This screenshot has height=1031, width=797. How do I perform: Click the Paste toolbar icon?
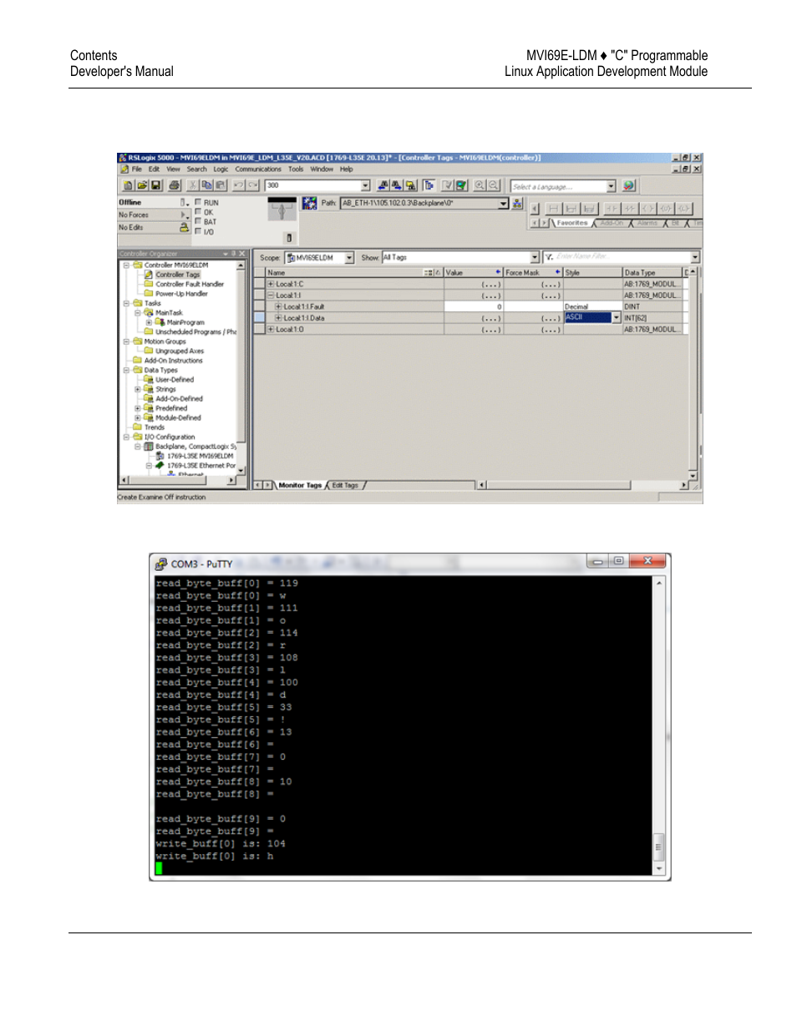221,185
